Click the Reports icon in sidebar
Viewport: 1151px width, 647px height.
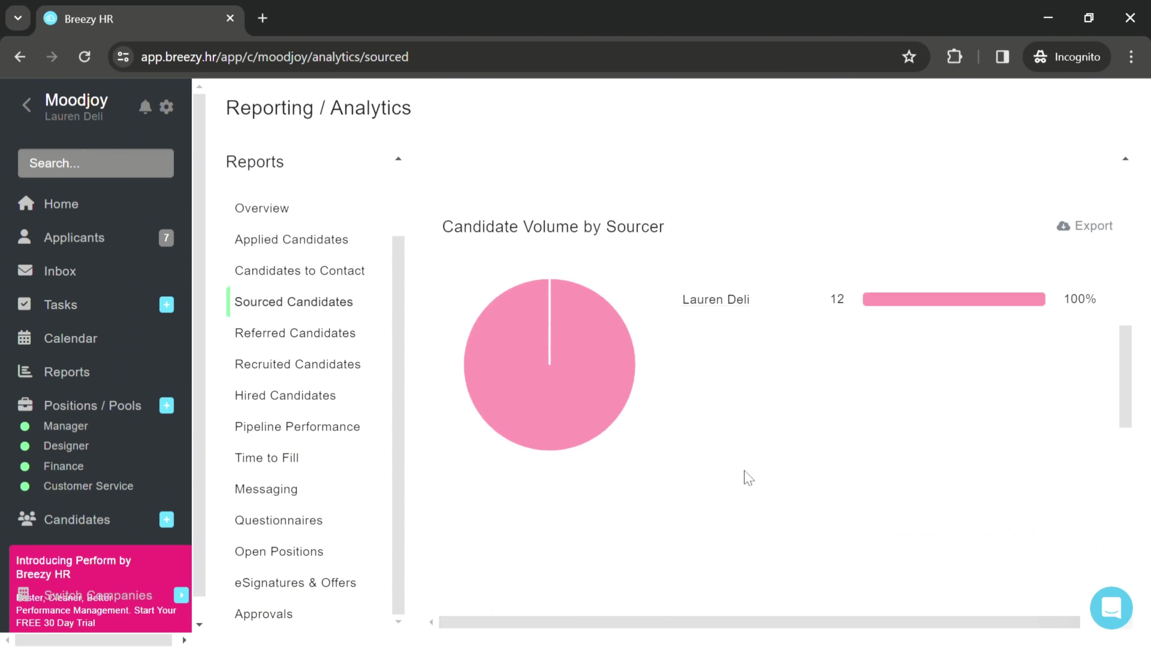click(25, 372)
